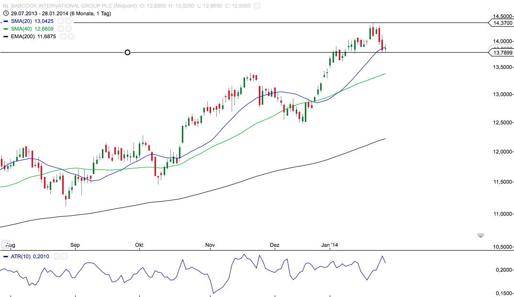This screenshot has height=297, width=514.
Task: Remove the EMA(200) indicator
Action: tap(71, 36)
